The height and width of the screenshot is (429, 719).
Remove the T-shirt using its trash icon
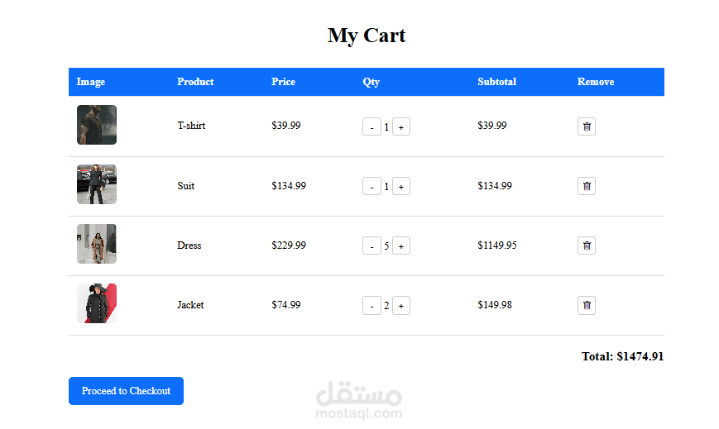click(x=587, y=126)
